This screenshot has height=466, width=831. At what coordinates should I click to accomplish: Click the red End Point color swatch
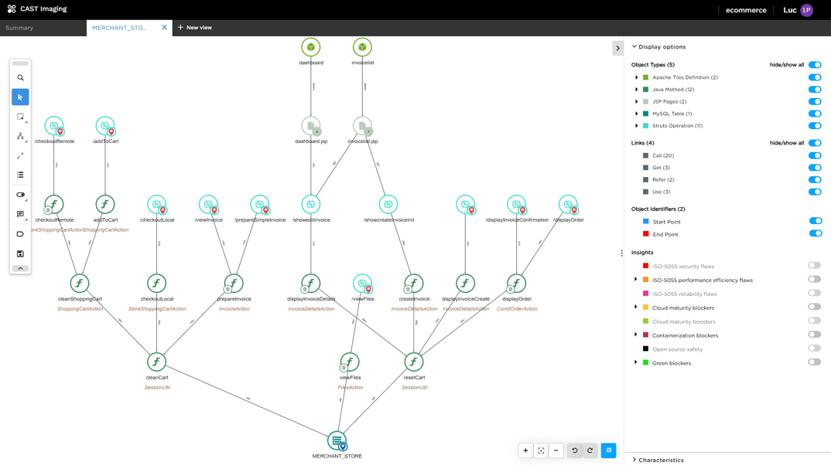coord(646,234)
